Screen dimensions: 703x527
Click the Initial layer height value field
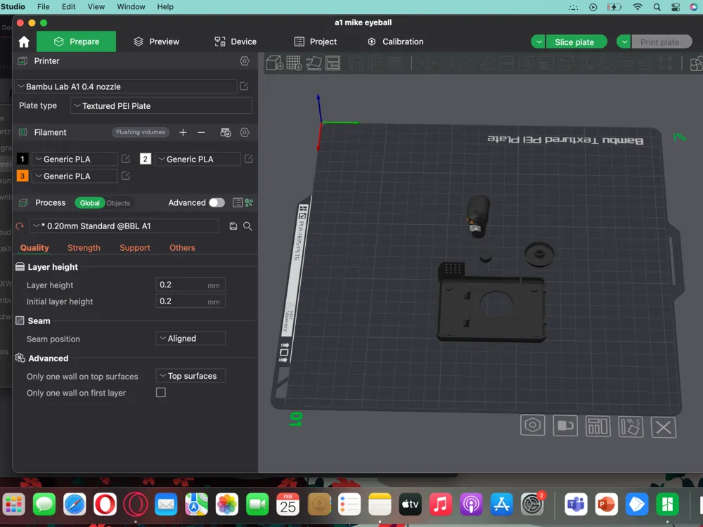click(x=190, y=301)
